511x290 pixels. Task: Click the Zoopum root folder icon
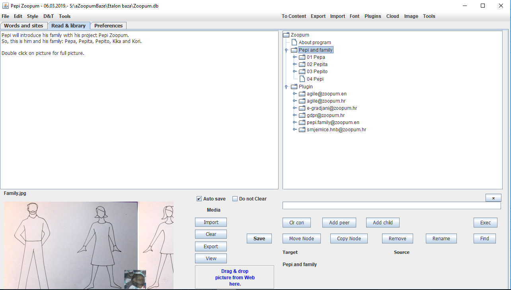pyautogui.click(x=286, y=35)
